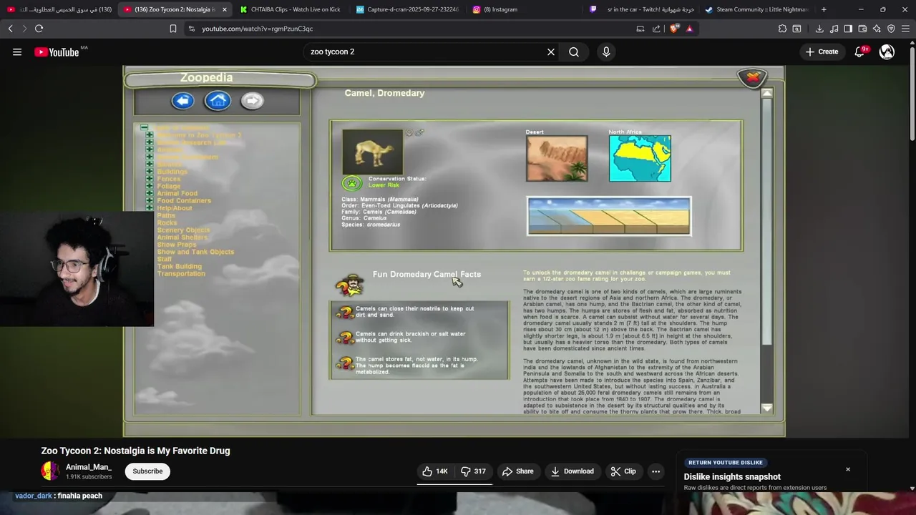Close the Zoopedia with the red X

click(752, 77)
